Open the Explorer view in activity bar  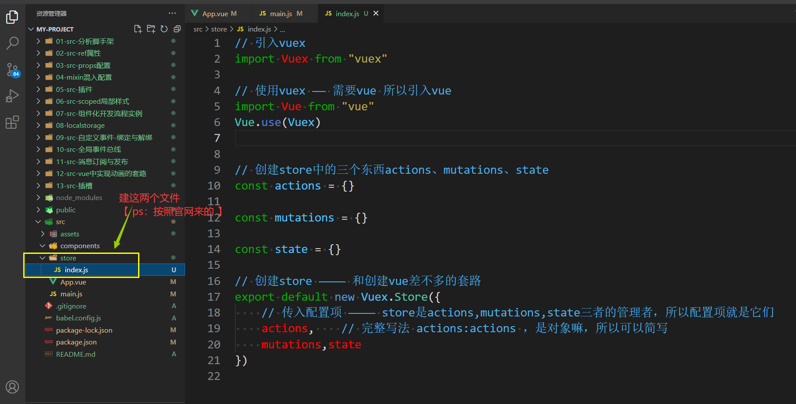[x=12, y=17]
